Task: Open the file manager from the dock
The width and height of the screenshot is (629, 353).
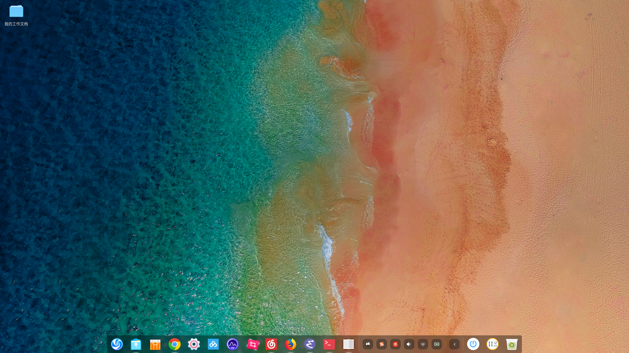Action: click(136, 344)
